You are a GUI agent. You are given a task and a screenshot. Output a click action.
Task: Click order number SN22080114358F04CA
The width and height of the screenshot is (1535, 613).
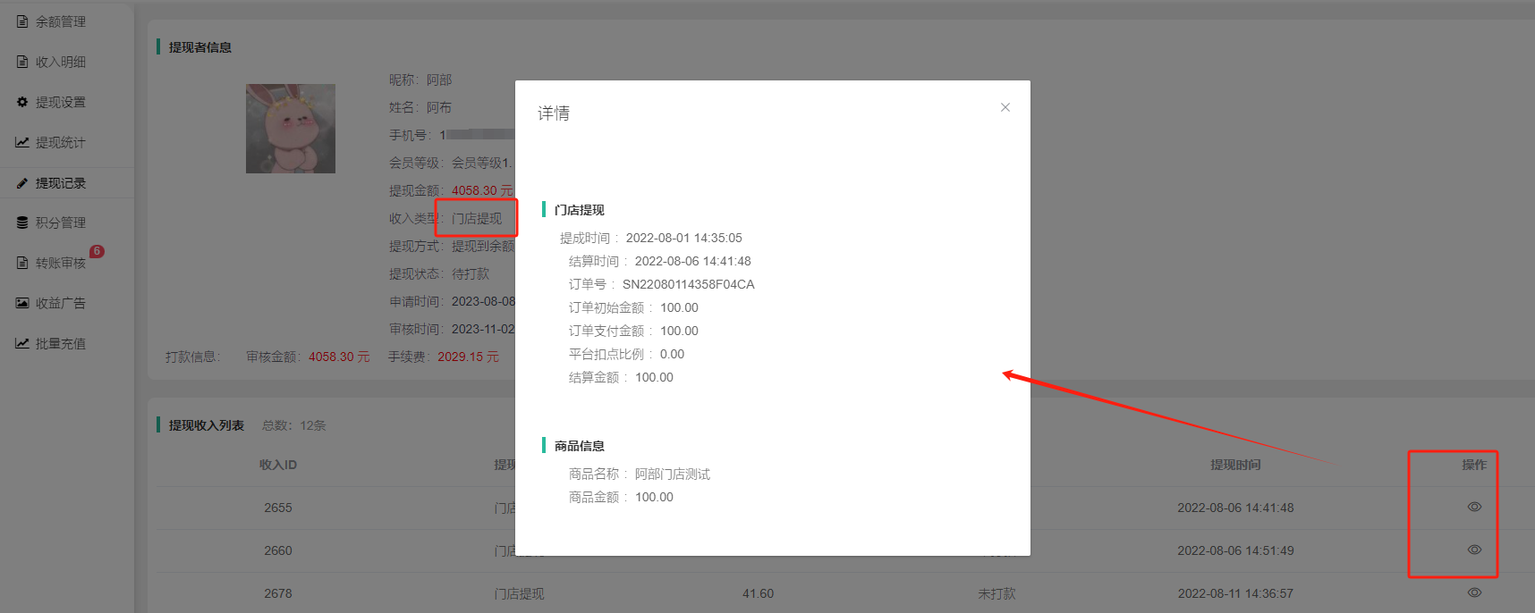point(689,284)
